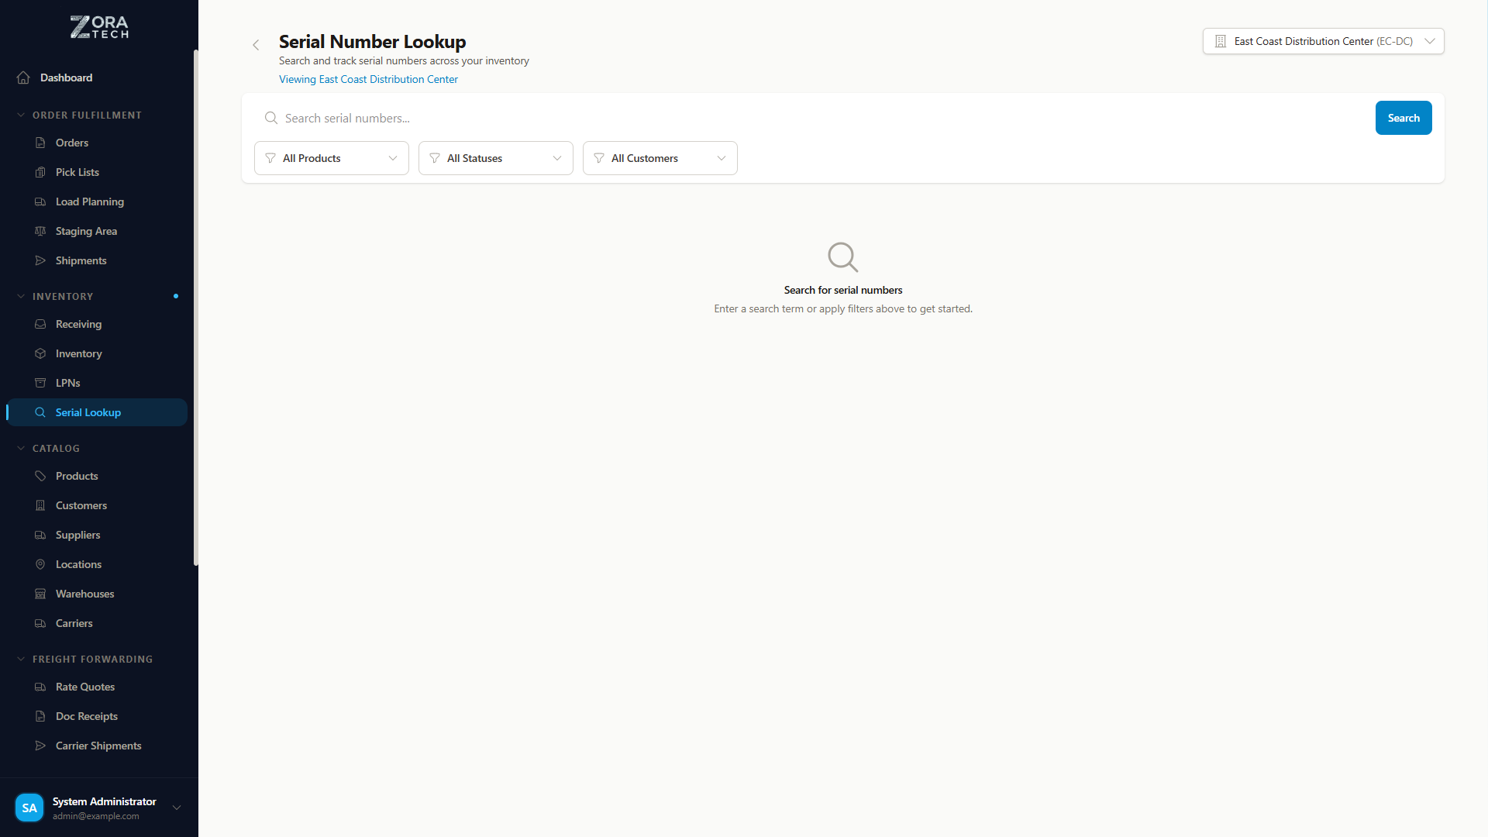Click the Search serial numbers input field
The width and height of the screenshot is (1488, 837).
point(814,118)
